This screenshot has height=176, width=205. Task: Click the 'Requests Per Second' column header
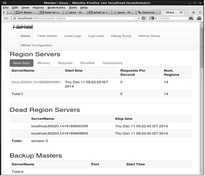133,72
